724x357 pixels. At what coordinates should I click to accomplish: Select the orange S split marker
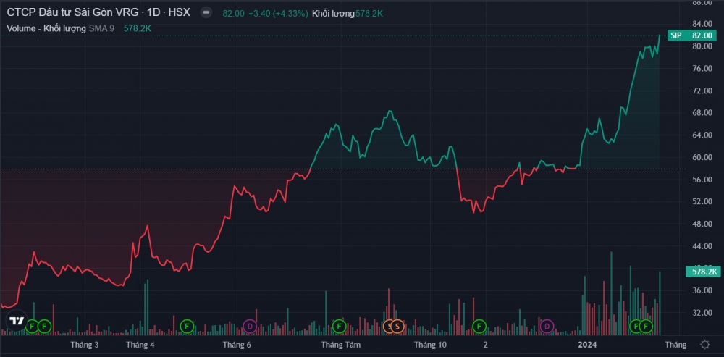point(397,326)
